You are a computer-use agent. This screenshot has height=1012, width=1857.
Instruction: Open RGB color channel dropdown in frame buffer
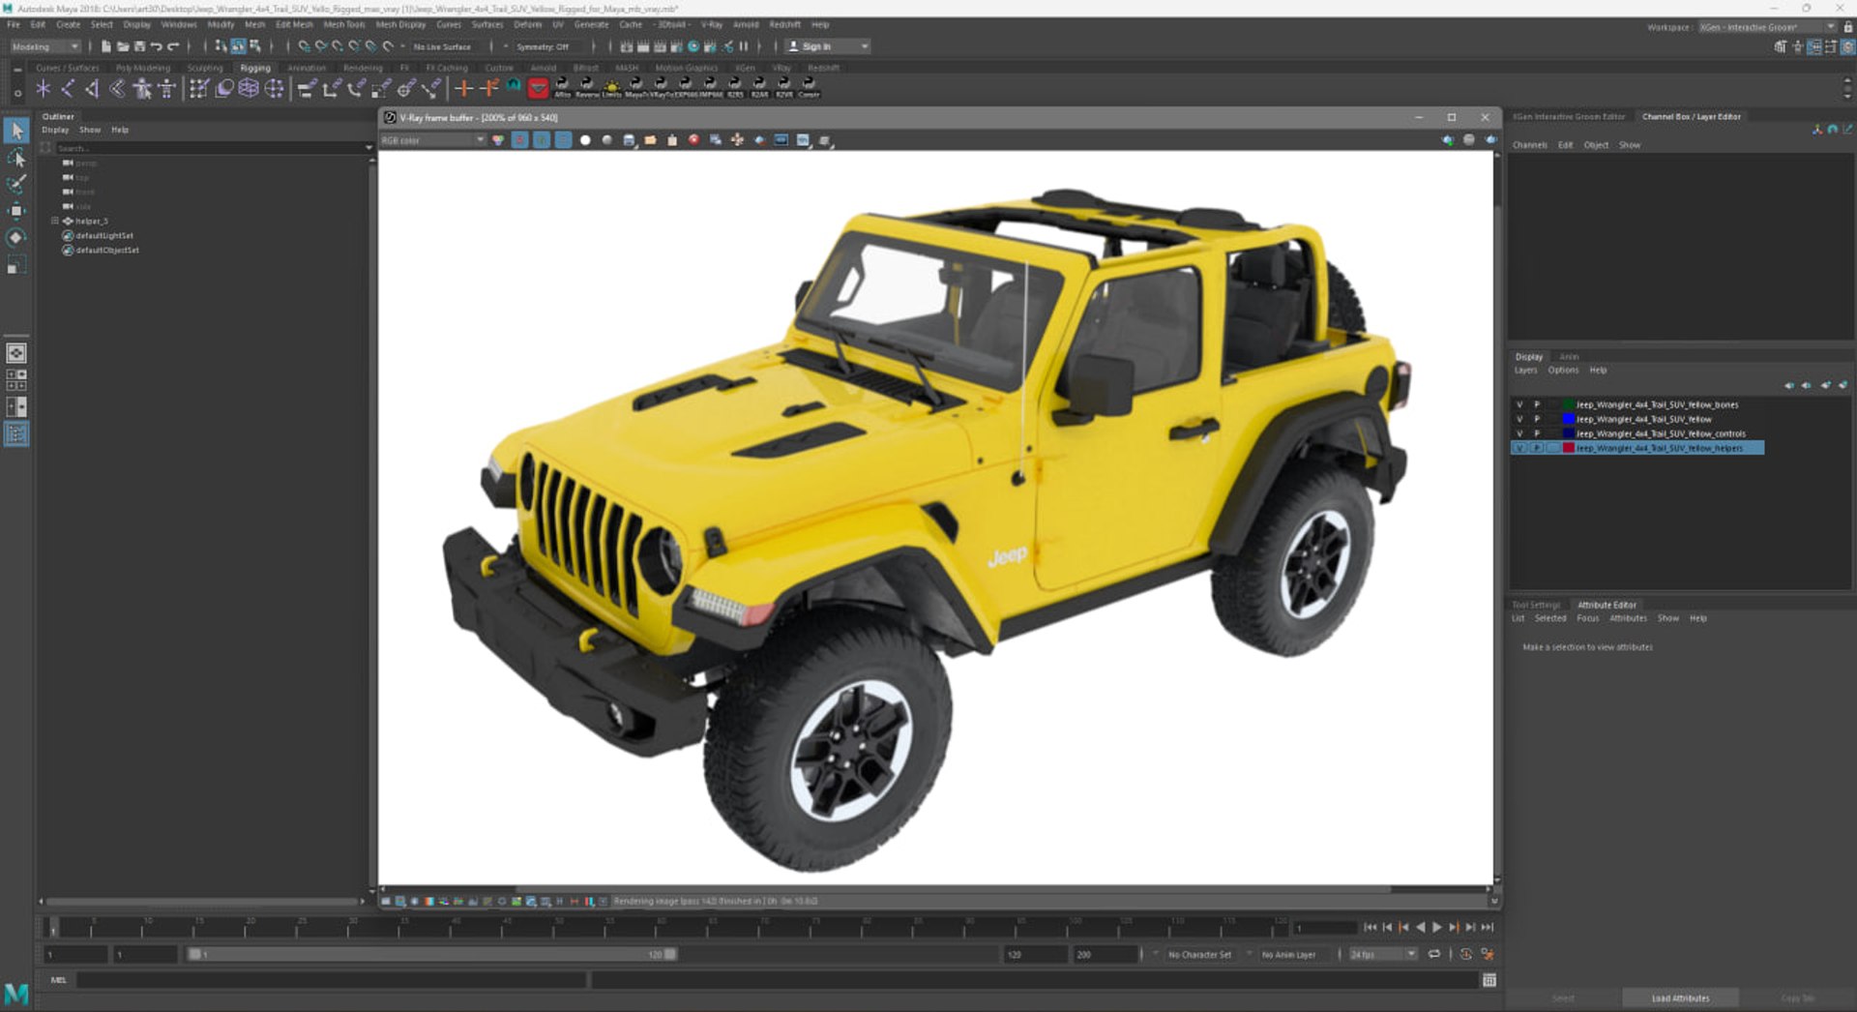click(x=432, y=140)
